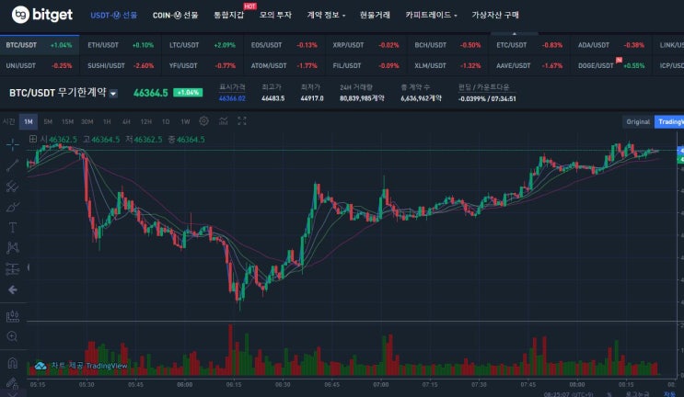Open chart settings gear icon

click(x=203, y=121)
